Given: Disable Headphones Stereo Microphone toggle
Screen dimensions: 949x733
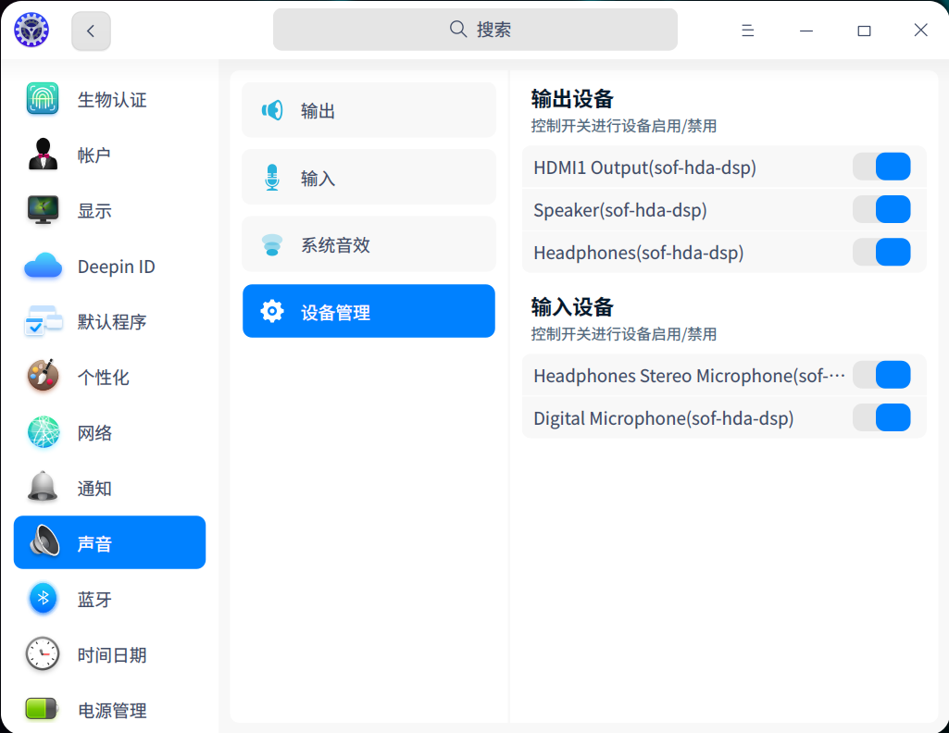Looking at the screenshot, I should click(x=881, y=375).
